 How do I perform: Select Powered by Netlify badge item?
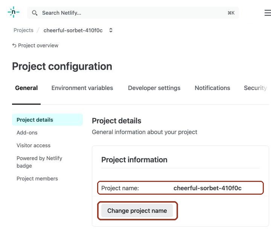coord(39,162)
